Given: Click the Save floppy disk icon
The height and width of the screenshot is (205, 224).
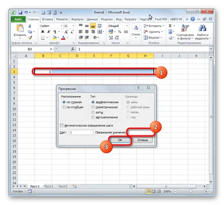Looking at the screenshot, I should coord(20,12).
